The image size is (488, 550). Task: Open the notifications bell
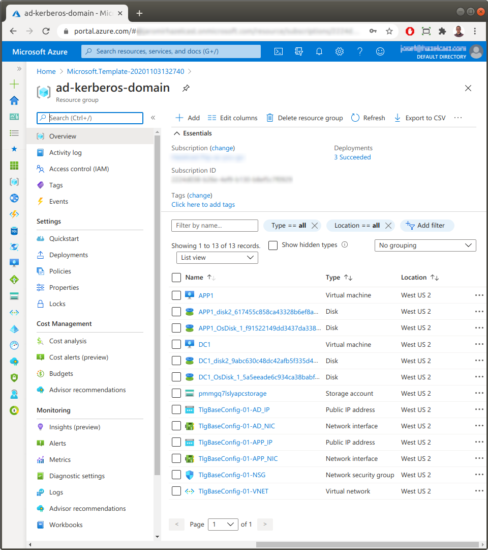[x=319, y=51]
